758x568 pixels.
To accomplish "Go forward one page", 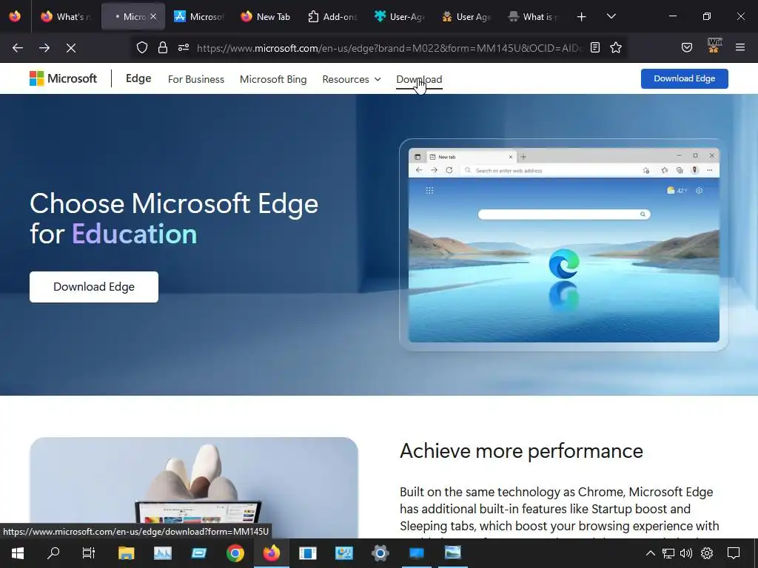I will click(x=44, y=48).
